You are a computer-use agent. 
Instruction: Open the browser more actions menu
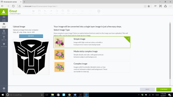coord(170,6)
